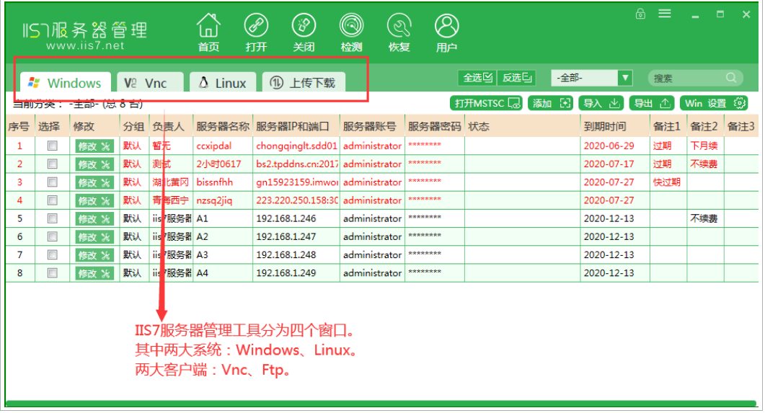
Task: Click 修改 button in nzsq2jiq row
Action: [x=94, y=200]
